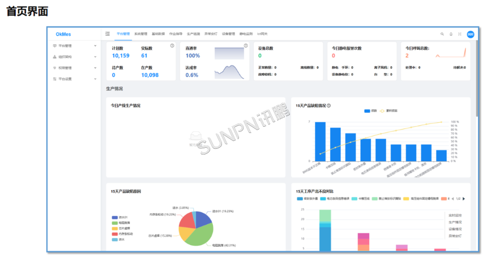The image size is (487, 257).
Task: Click the yellow pie slice 芯片虚焊
Action: pos(185,233)
